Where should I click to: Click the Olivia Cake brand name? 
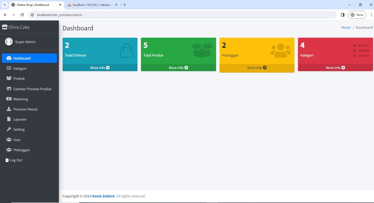pos(19,27)
